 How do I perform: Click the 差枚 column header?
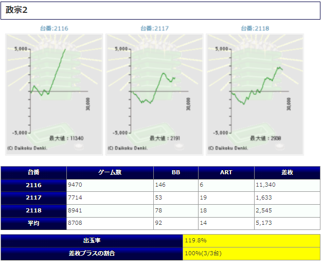(287, 173)
